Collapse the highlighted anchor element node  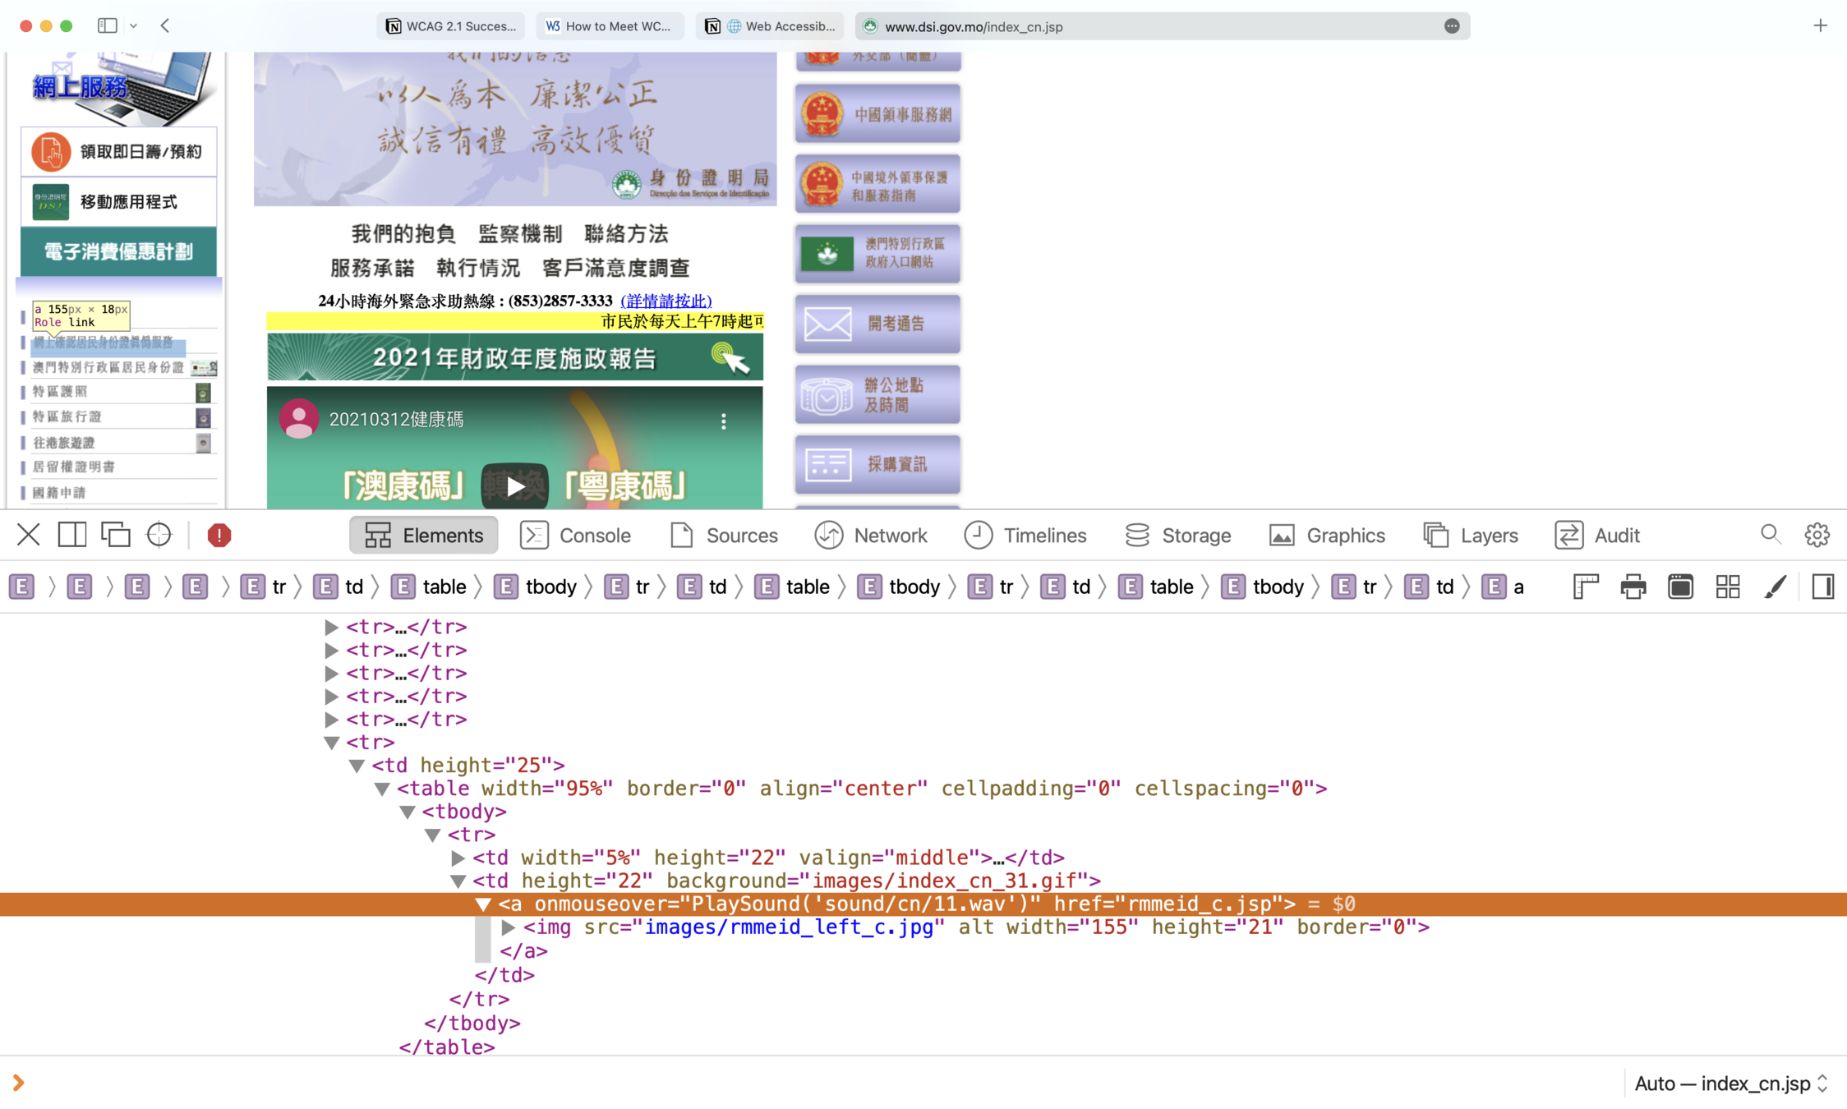tap(483, 904)
